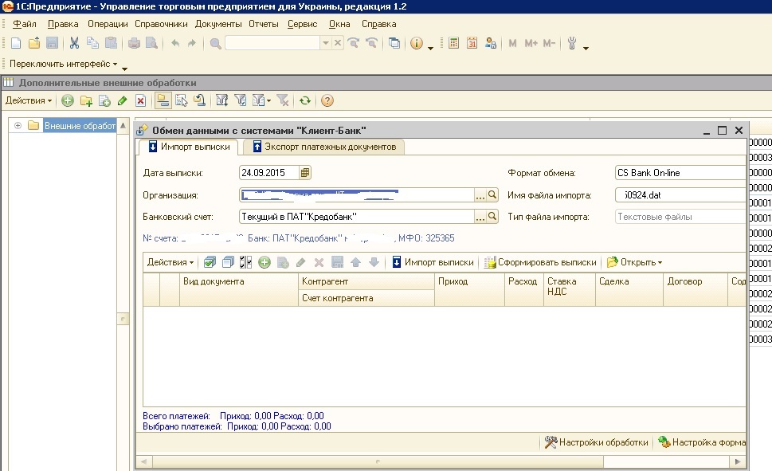
Task: Invert row selection icon in payments toolbar
Action: (245, 262)
